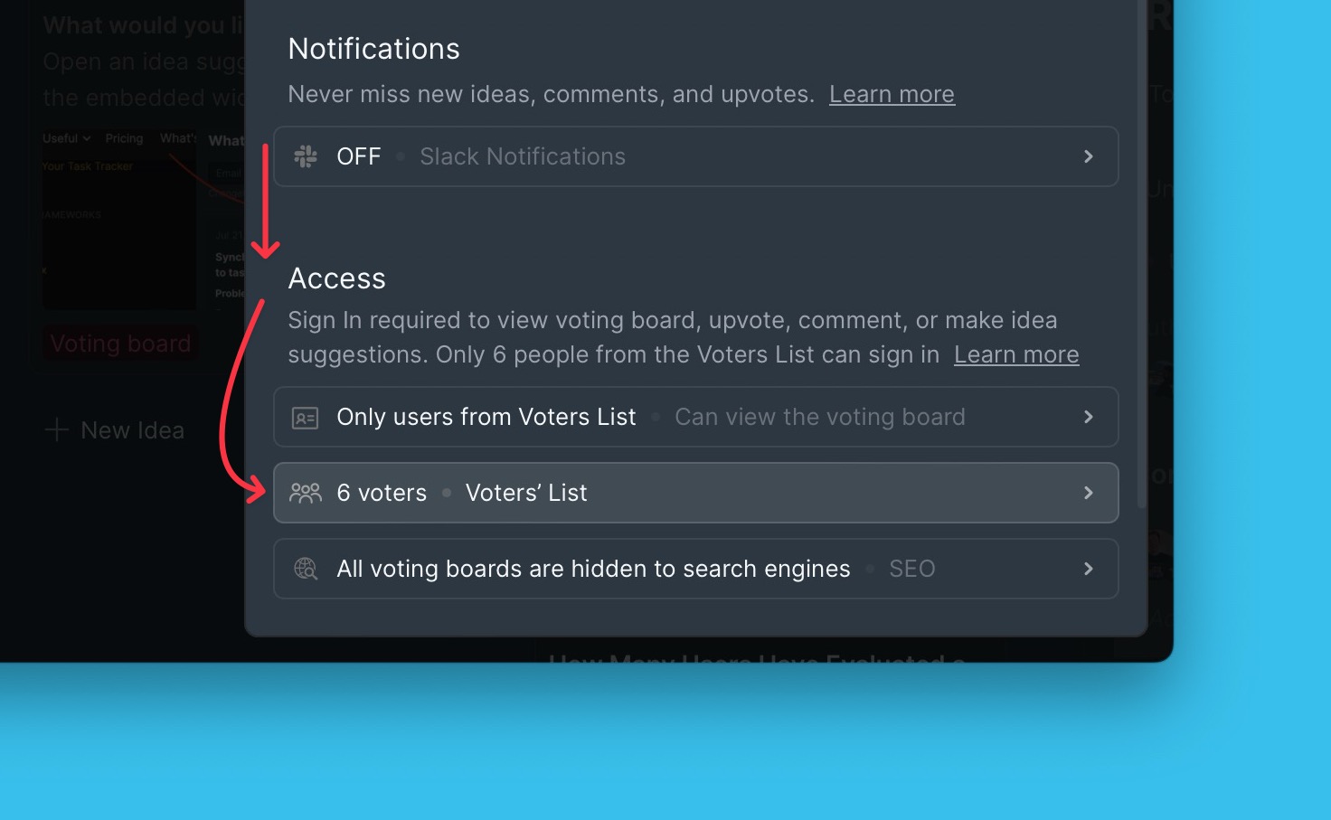Open the hidden to search engines setting
This screenshot has height=820, width=1331.
pyautogui.click(x=593, y=569)
